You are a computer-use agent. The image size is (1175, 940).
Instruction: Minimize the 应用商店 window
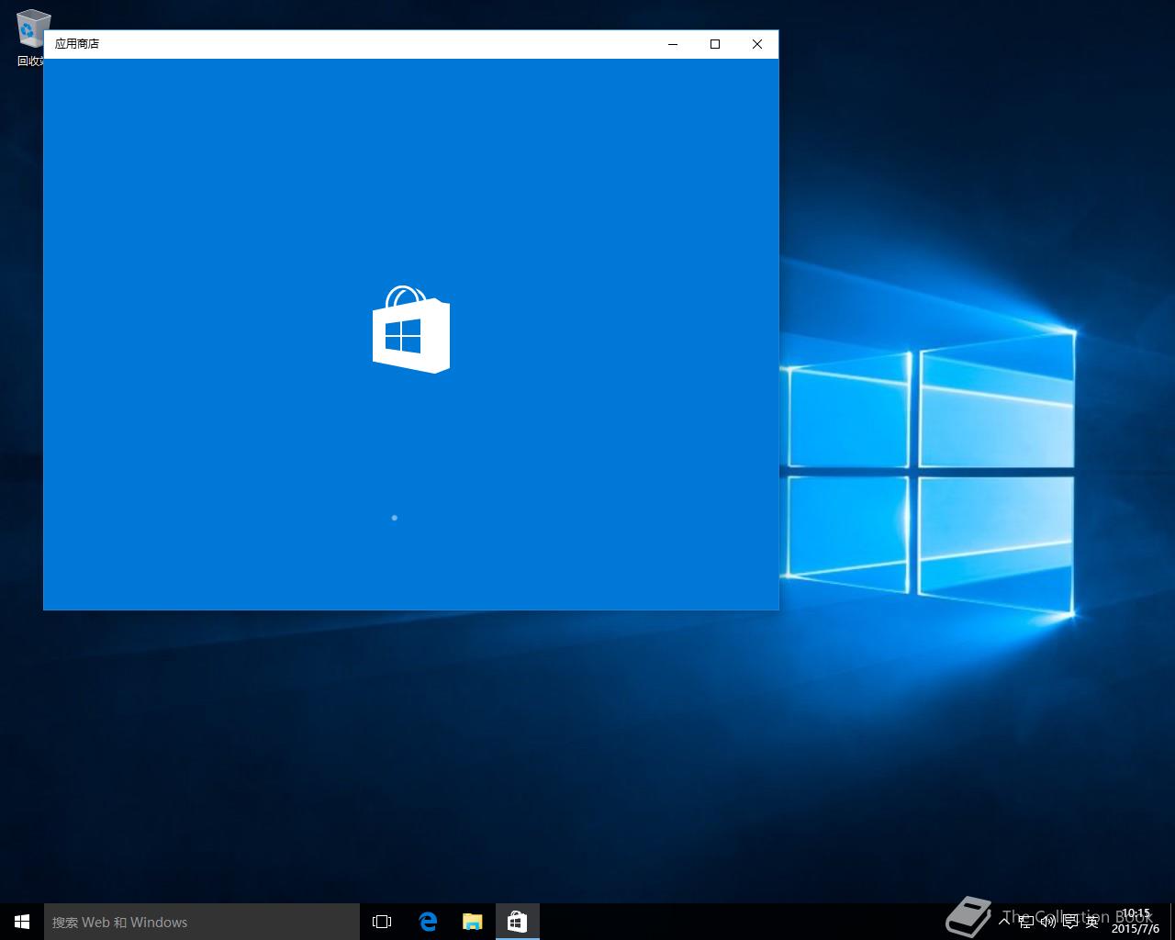point(673,44)
